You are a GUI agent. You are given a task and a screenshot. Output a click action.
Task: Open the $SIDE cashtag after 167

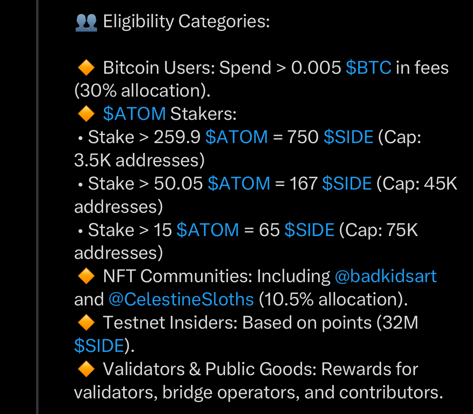pyautogui.click(x=347, y=184)
